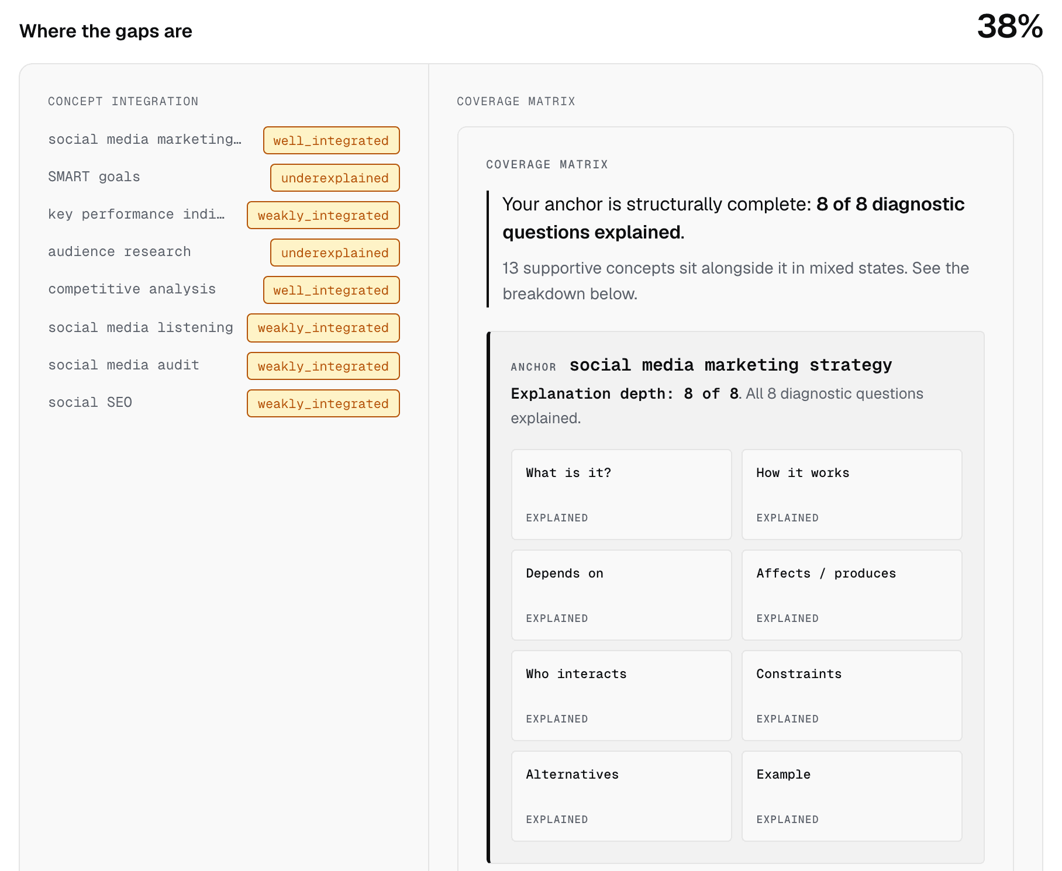The image size is (1062, 871).
Task: Open the "Who interacts" question title
Action: 576,674
